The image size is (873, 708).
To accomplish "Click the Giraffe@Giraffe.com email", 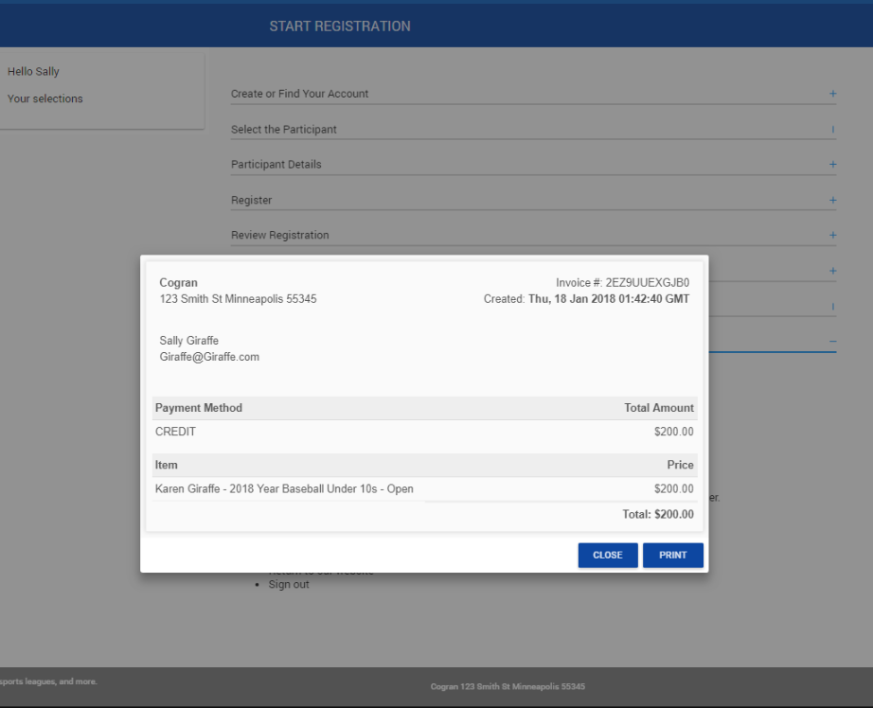I will click(x=209, y=357).
